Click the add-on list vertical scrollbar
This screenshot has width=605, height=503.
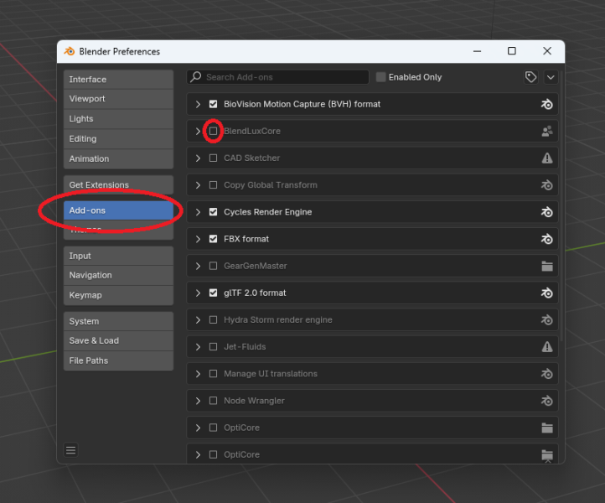click(561, 207)
